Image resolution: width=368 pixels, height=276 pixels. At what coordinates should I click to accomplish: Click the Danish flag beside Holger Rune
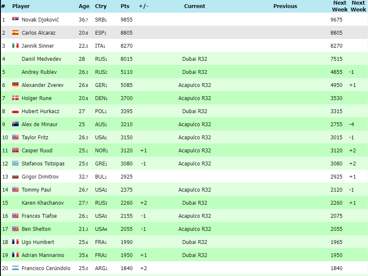point(15,98)
